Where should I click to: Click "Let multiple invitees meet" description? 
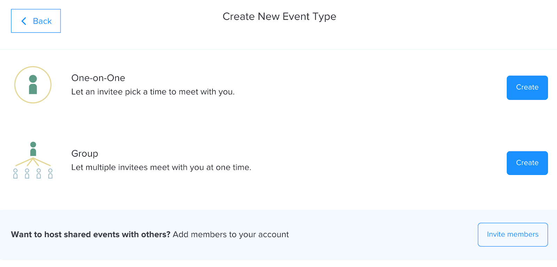(x=161, y=167)
